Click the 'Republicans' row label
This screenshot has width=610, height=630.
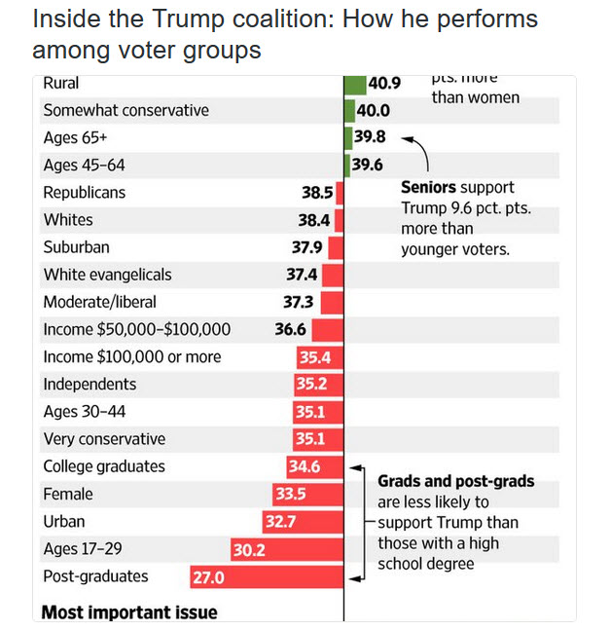85,193
